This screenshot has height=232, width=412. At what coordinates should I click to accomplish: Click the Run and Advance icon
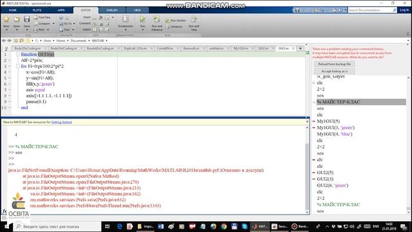tap(156, 19)
